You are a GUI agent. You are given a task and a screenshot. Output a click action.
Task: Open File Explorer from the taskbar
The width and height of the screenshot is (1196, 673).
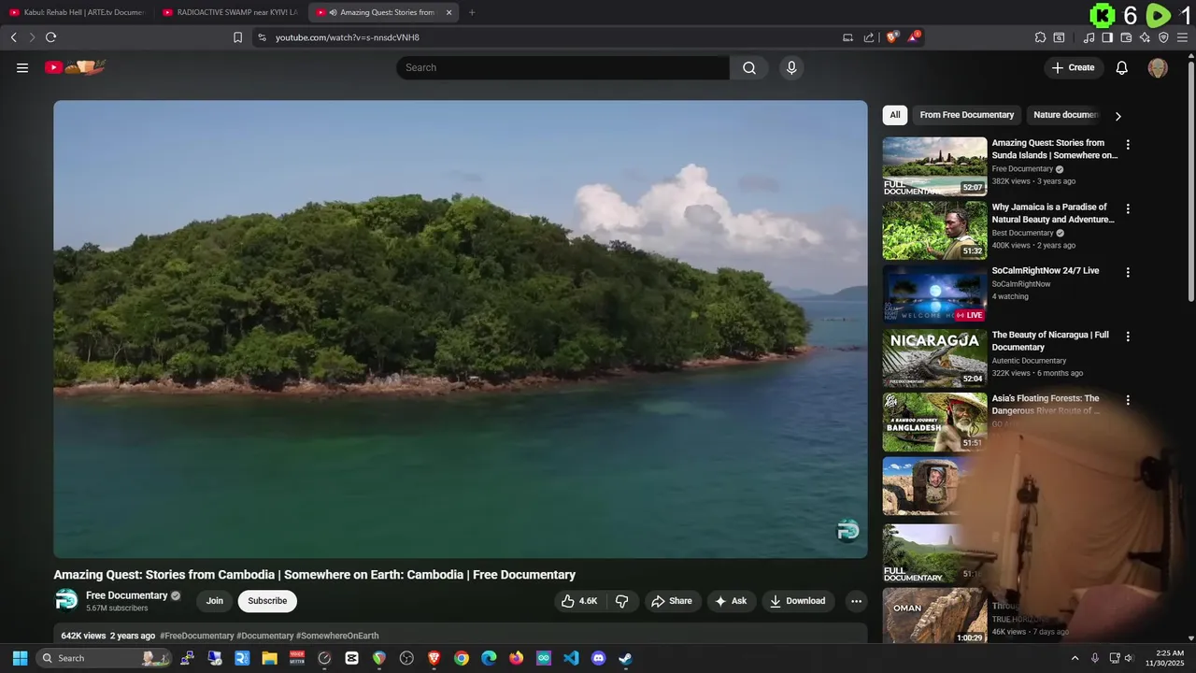coord(269,658)
